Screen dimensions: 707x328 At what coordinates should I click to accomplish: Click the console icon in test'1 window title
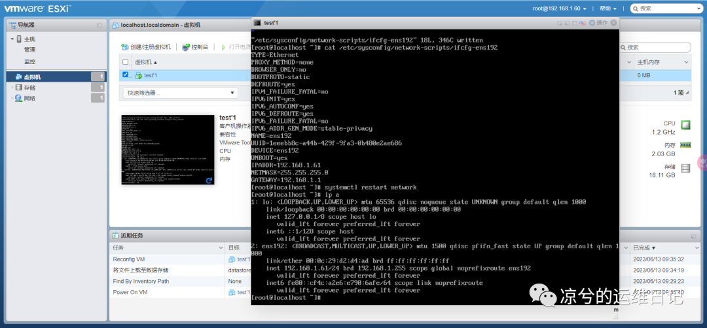(x=257, y=22)
